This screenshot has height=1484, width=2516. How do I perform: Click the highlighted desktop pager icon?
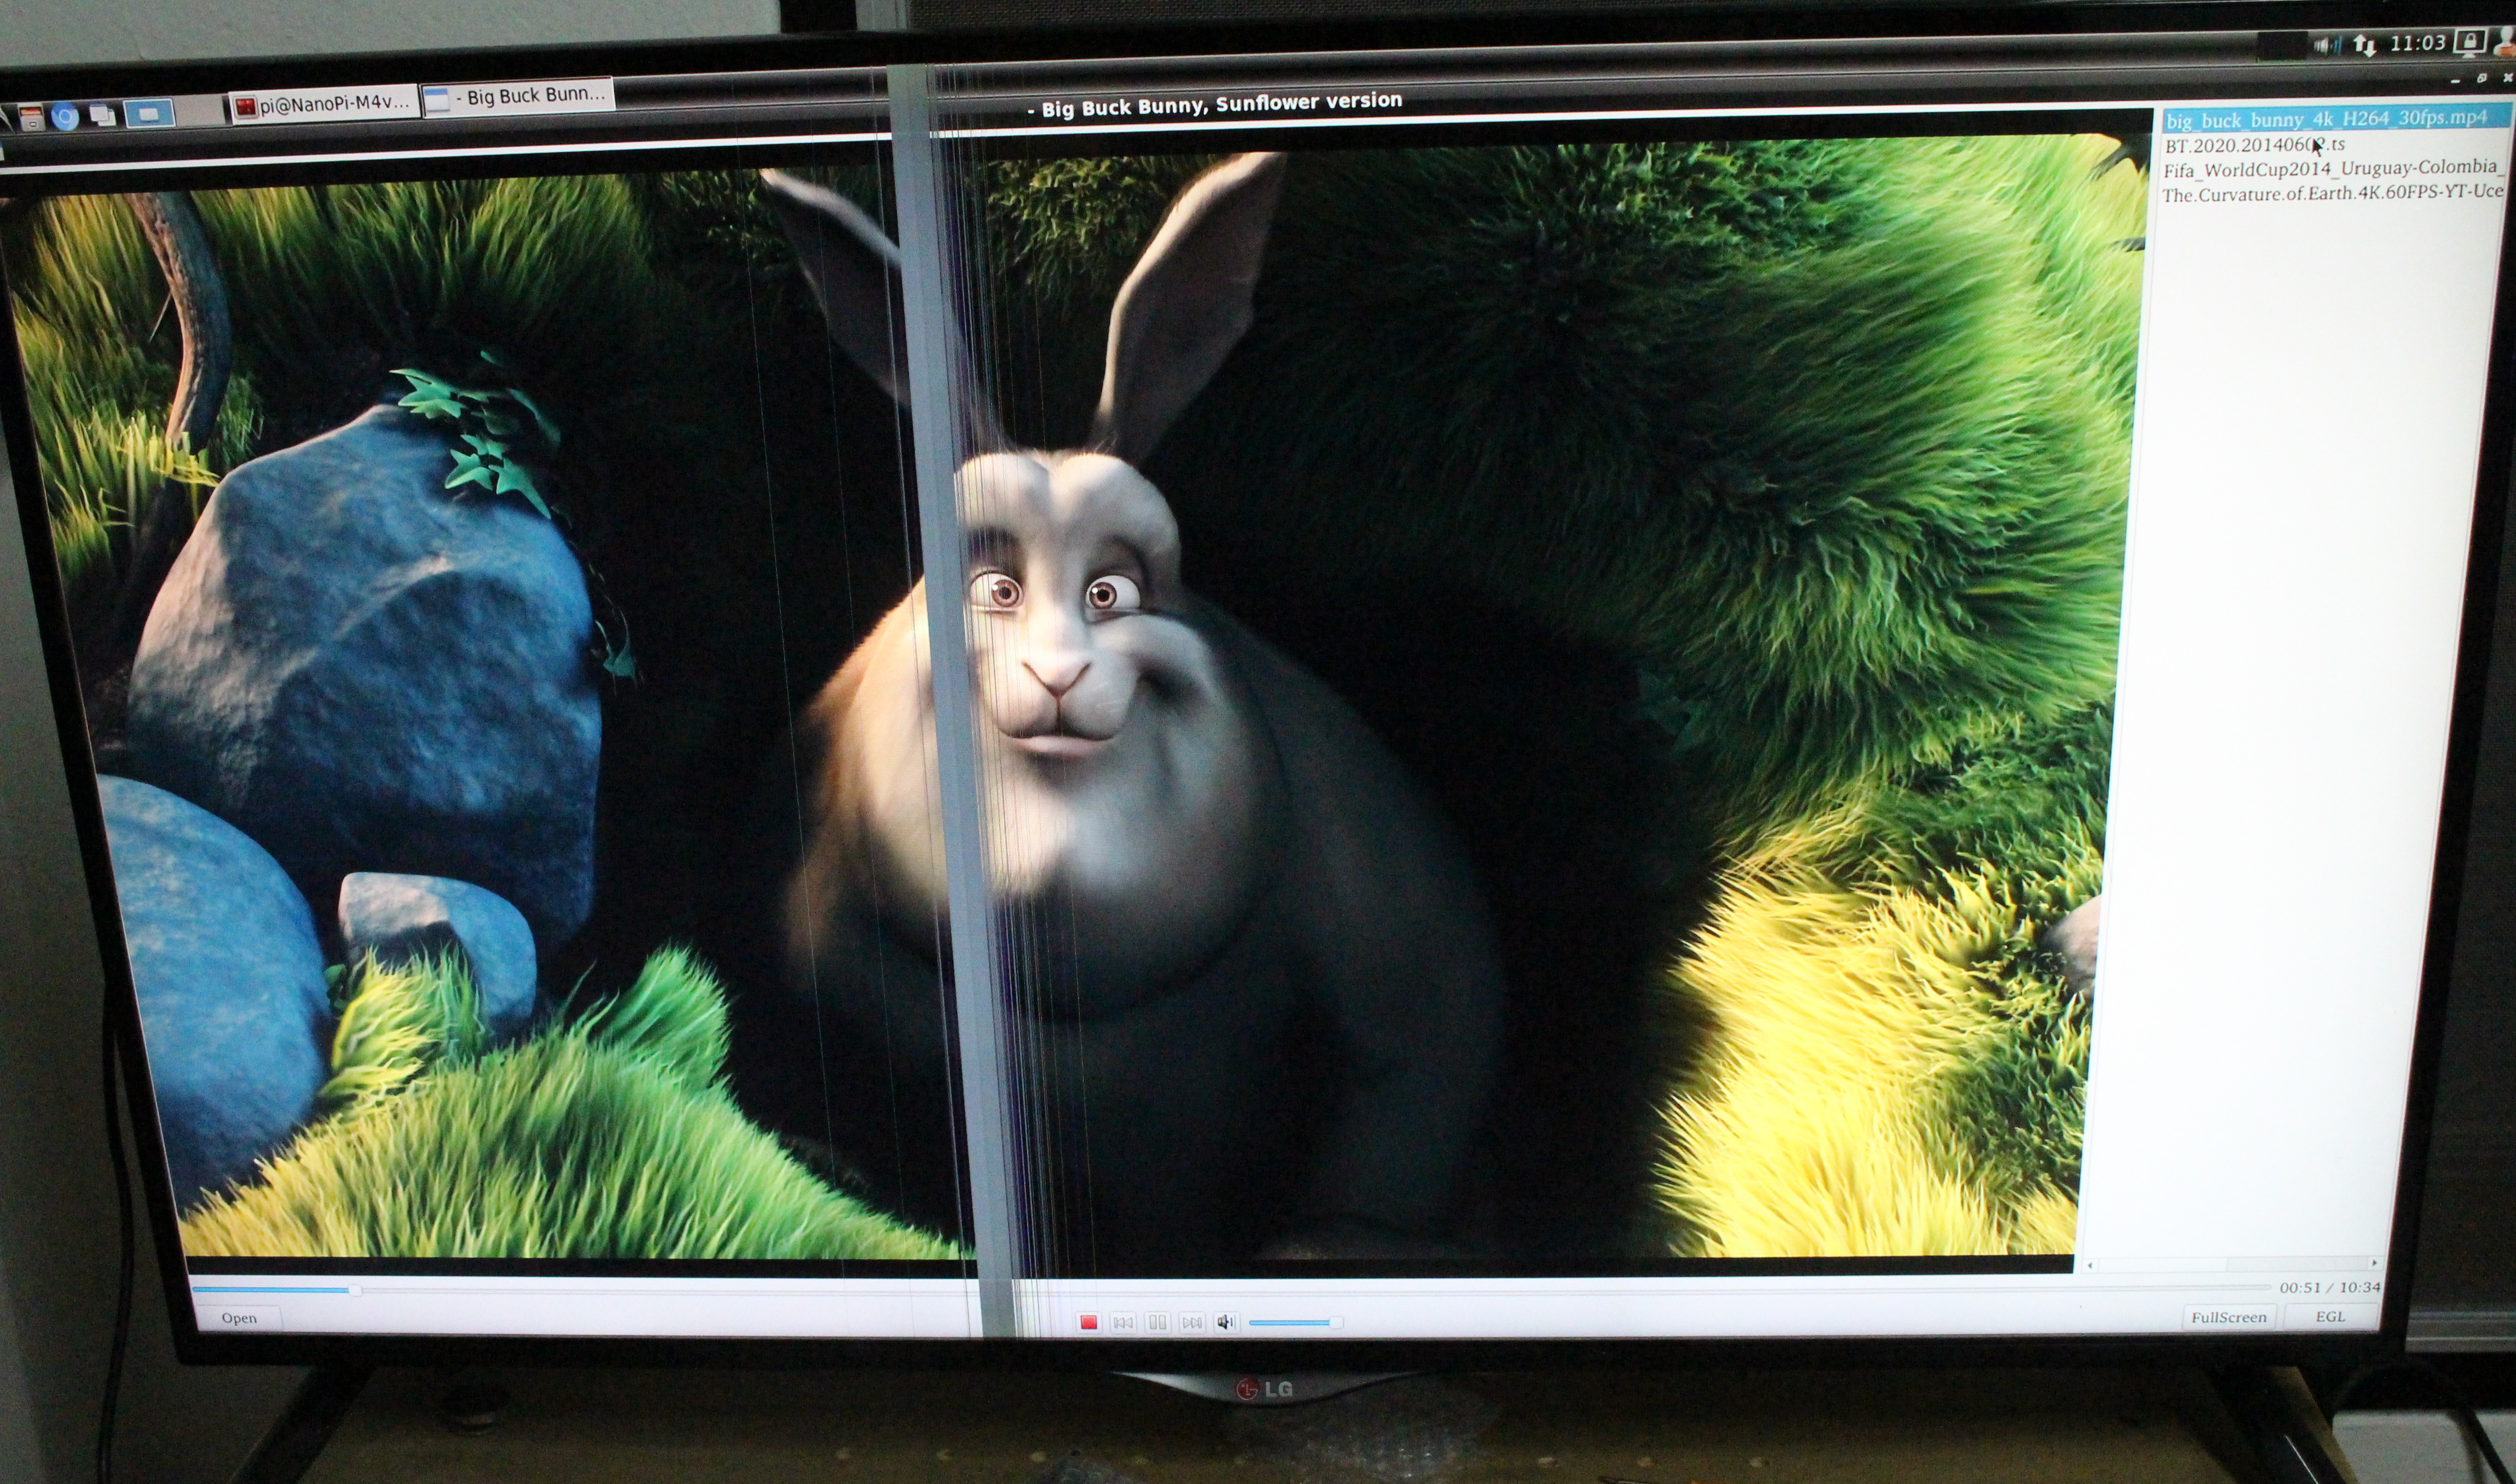point(149,113)
